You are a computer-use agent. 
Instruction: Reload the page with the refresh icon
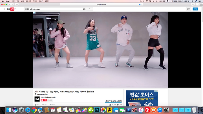pos(142,5)
